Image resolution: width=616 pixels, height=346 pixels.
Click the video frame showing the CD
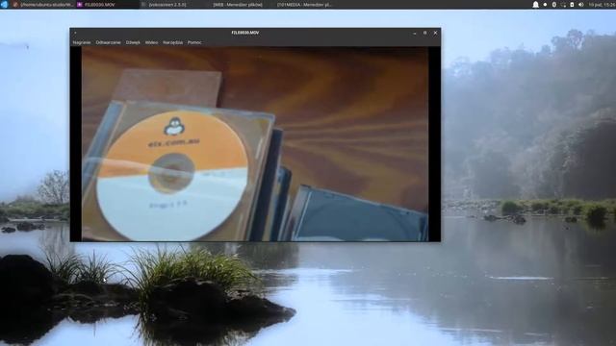pos(255,144)
